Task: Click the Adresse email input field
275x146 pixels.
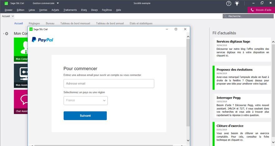Action: 109,83
